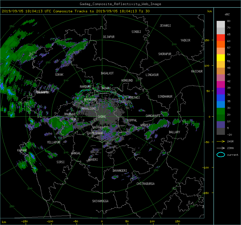
Task: Click the BIJAPUR city label
Action: click(109, 37)
